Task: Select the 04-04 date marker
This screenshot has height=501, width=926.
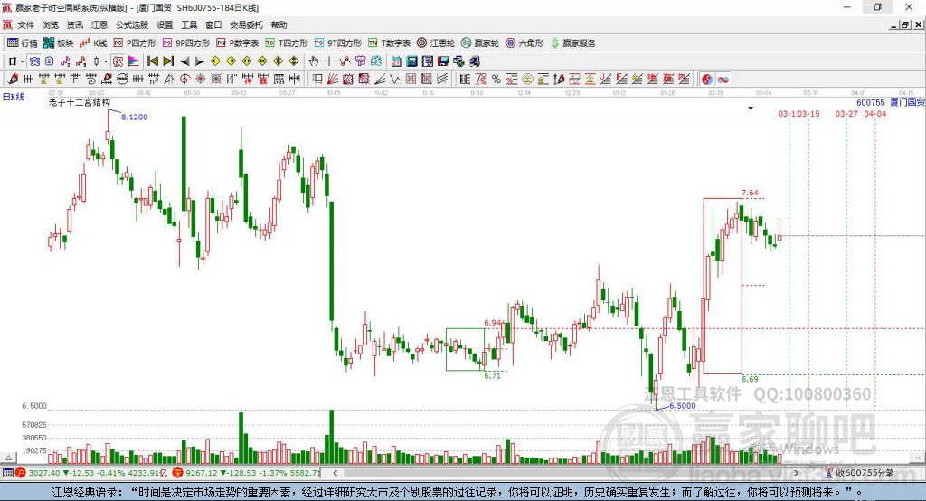Action: 875,113
